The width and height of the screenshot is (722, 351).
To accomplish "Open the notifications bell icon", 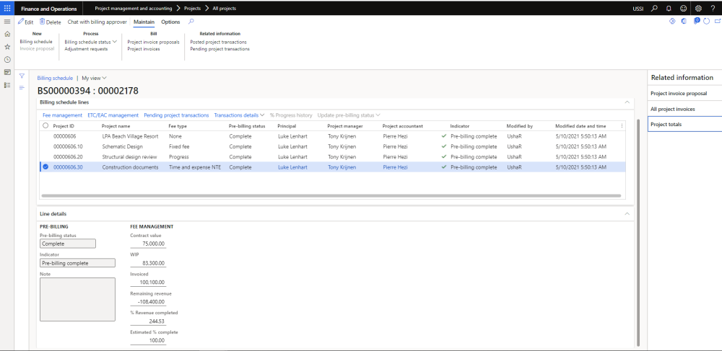I will 669,8.
